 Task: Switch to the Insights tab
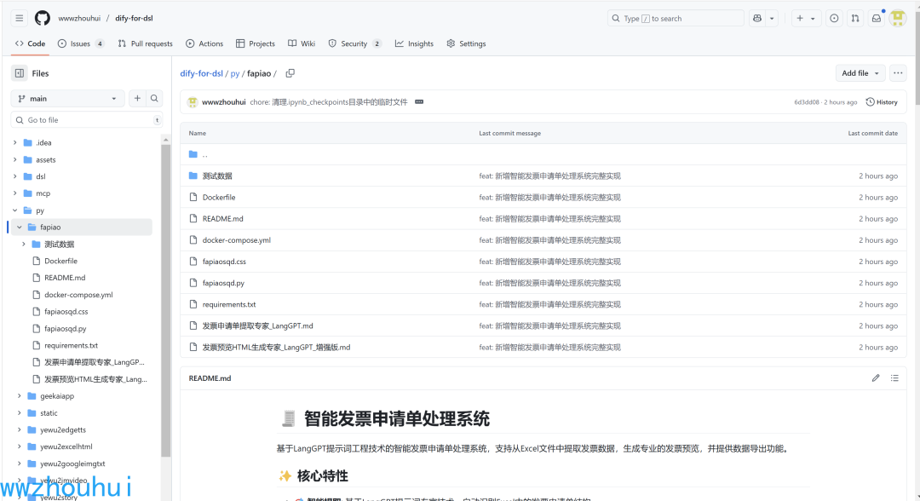point(414,43)
